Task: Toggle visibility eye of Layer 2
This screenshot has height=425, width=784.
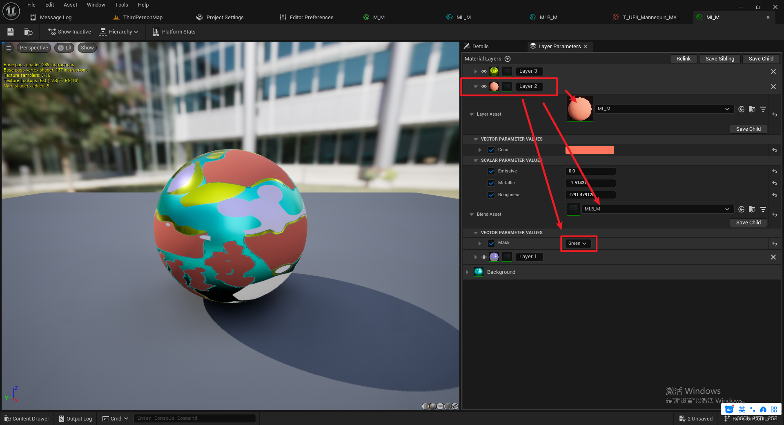Action: tap(484, 87)
